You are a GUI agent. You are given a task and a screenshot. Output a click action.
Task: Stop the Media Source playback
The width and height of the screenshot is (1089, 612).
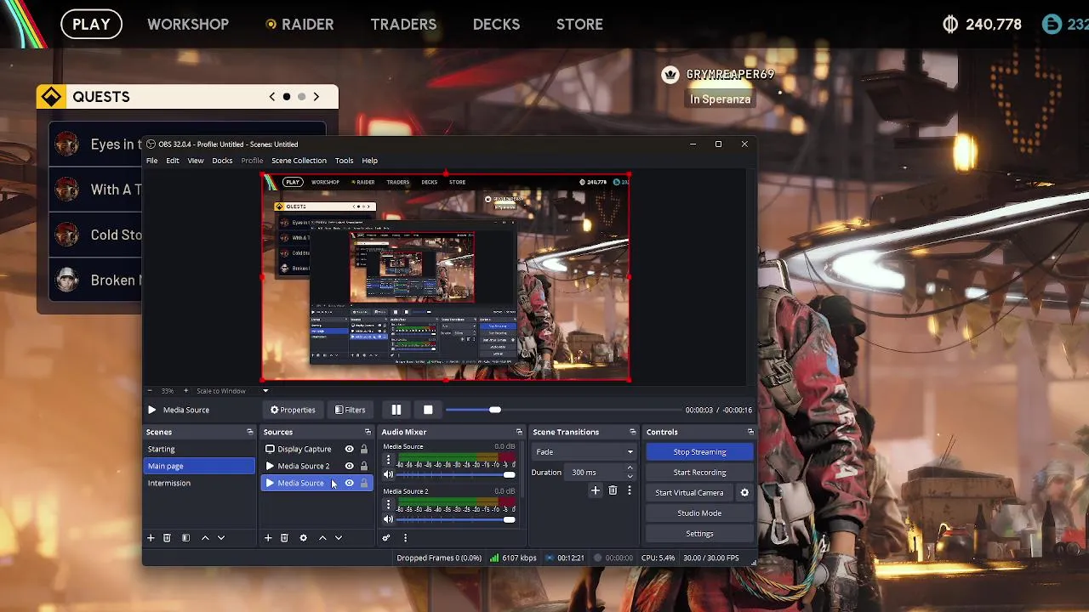pos(428,410)
